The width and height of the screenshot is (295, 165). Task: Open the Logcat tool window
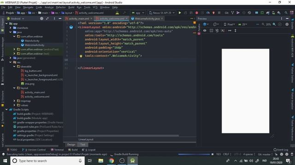(89, 150)
